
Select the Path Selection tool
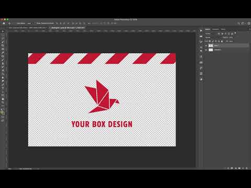tap(3, 92)
